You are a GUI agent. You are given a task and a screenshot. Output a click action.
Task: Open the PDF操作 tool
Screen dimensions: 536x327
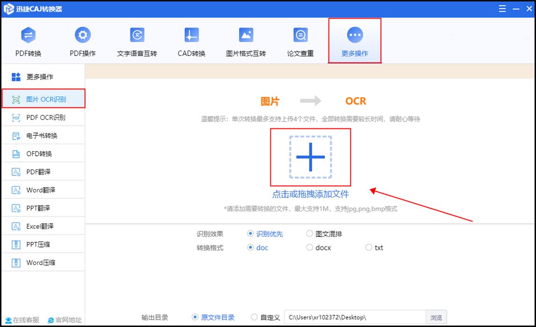tap(82, 41)
